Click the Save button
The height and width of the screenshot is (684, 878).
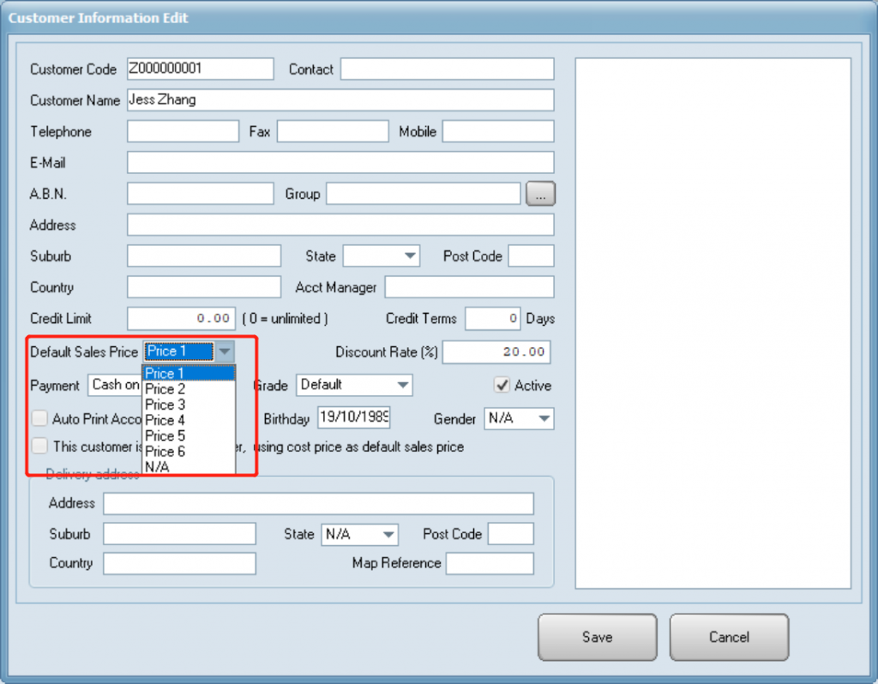(597, 637)
